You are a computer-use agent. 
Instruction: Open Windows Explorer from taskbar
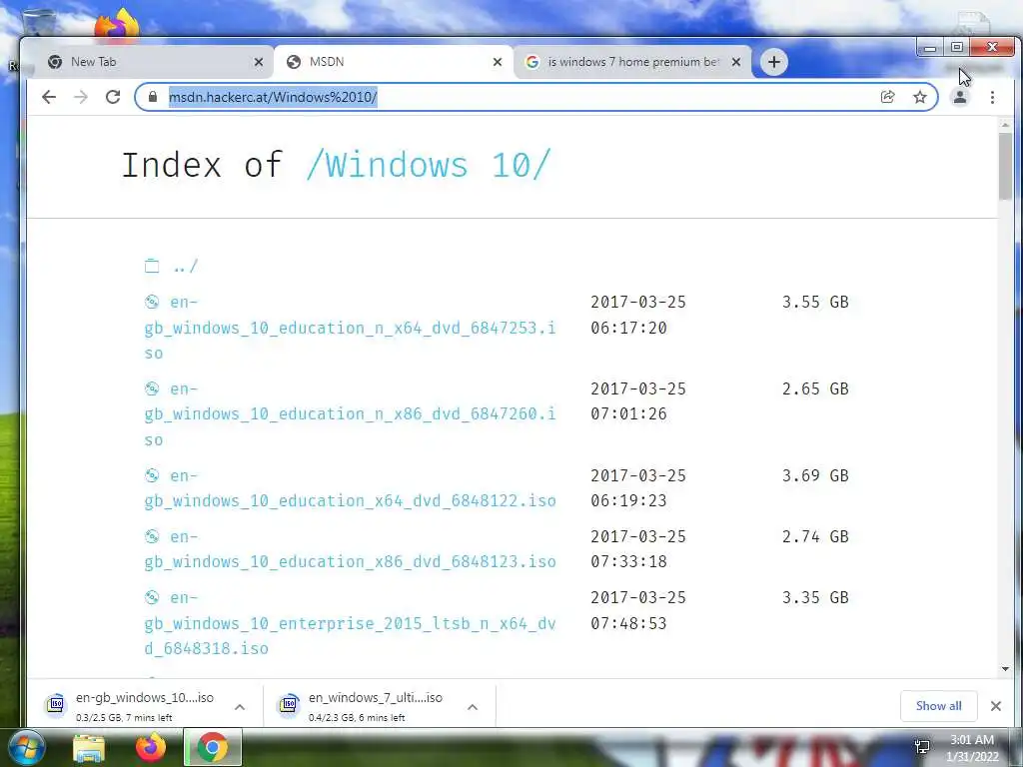click(89, 748)
